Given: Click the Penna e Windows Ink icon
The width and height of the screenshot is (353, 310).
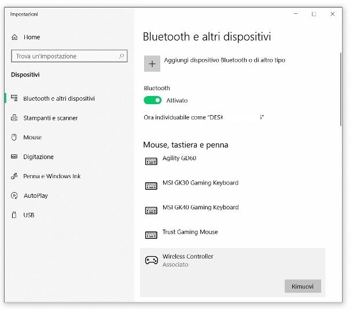Looking at the screenshot, I should point(14,176).
